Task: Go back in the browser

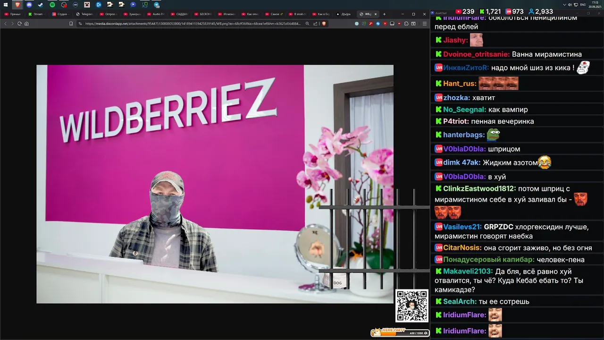Action: coord(6,24)
